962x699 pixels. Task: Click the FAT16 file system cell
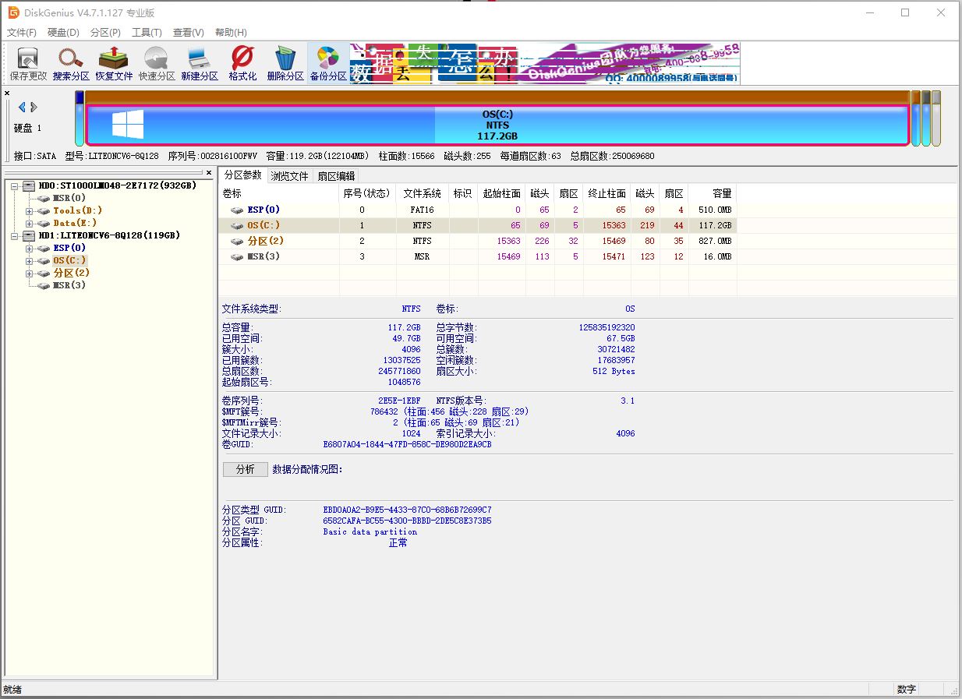pyautogui.click(x=422, y=210)
